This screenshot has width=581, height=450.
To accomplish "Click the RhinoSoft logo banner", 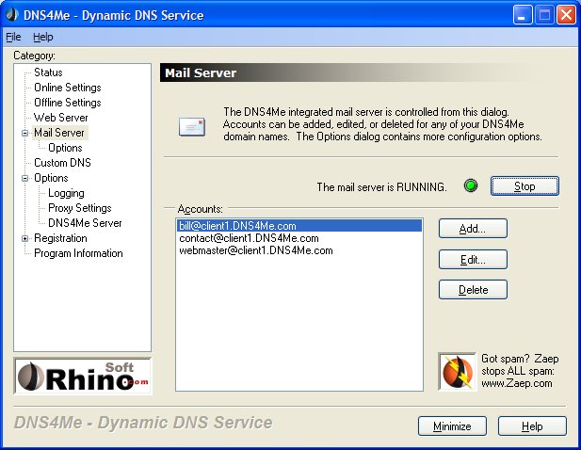I will coord(83,376).
